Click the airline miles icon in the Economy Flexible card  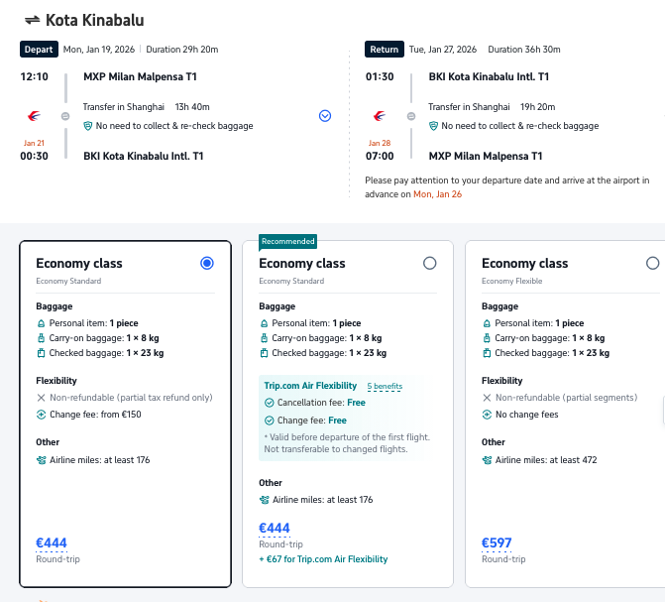pyautogui.click(x=487, y=460)
